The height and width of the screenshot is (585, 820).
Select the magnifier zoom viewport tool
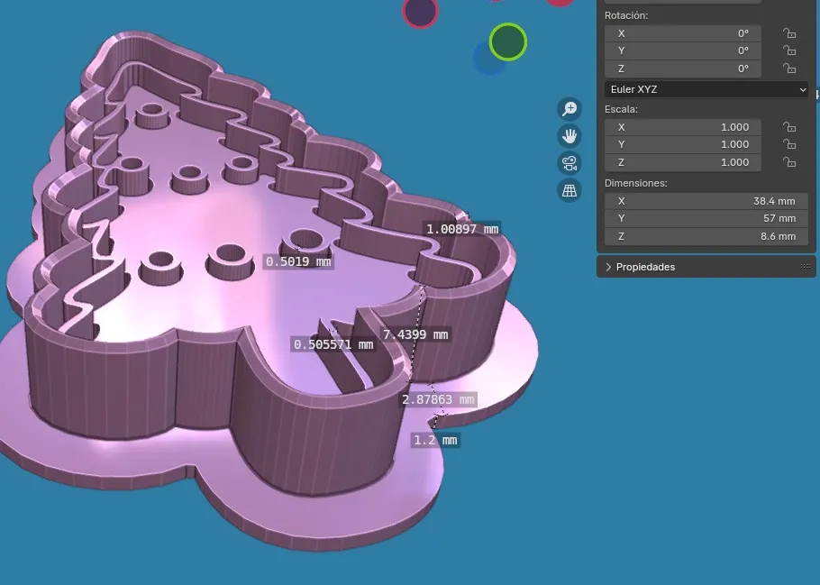(569, 108)
